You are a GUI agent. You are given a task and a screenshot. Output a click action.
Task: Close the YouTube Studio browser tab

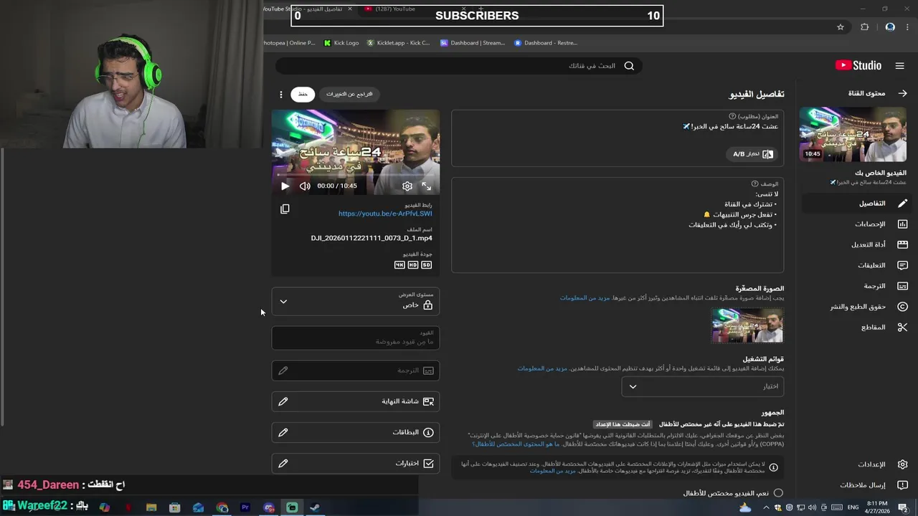tap(350, 9)
